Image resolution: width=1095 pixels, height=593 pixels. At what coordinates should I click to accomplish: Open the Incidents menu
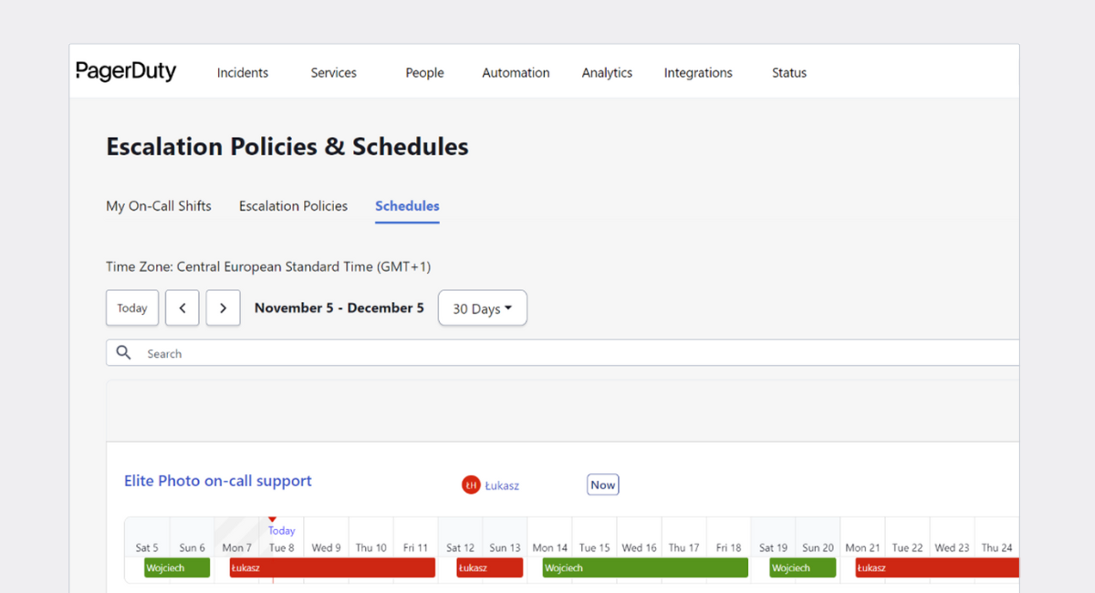tap(243, 73)
